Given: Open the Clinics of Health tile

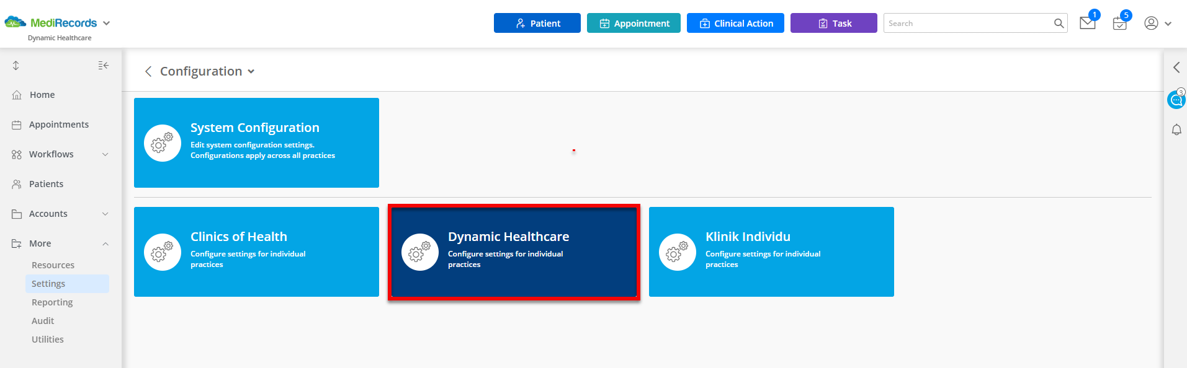Looking at the screenshot, I should coord(256,252).
